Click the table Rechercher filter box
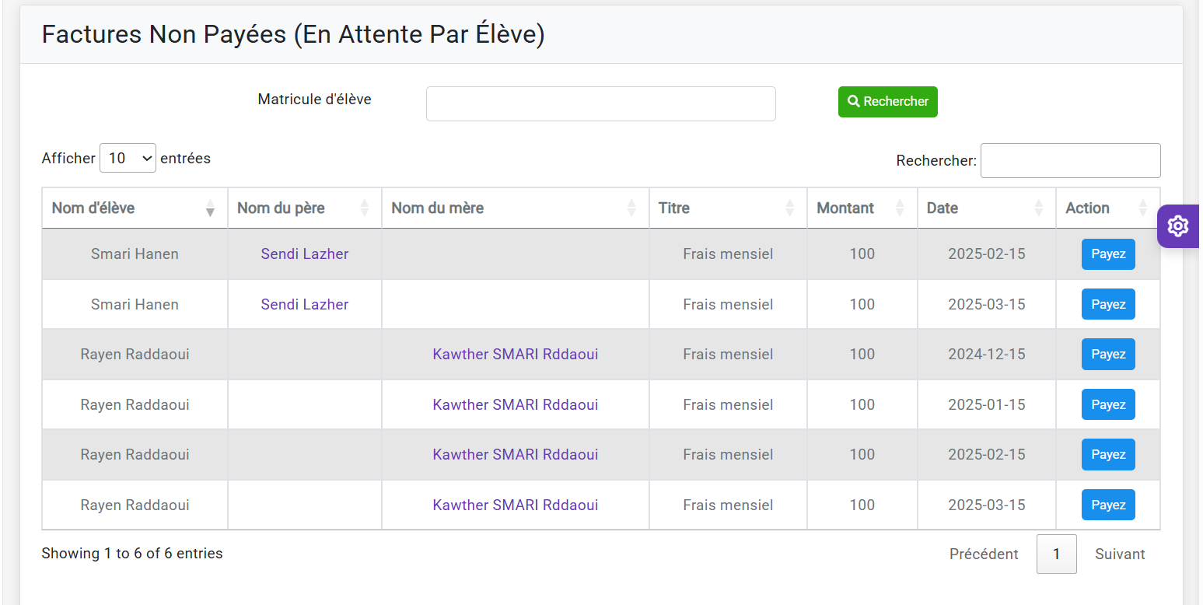Screen dimensions: 1203x605 click(1070, 160)
